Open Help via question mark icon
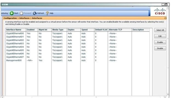 tap(47, 13)
